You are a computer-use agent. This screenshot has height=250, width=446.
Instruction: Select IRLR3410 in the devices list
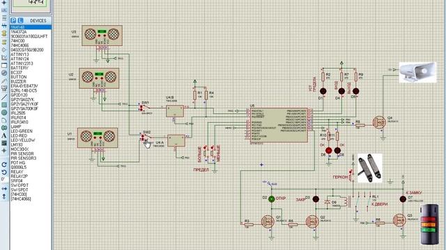click(31, 122)
